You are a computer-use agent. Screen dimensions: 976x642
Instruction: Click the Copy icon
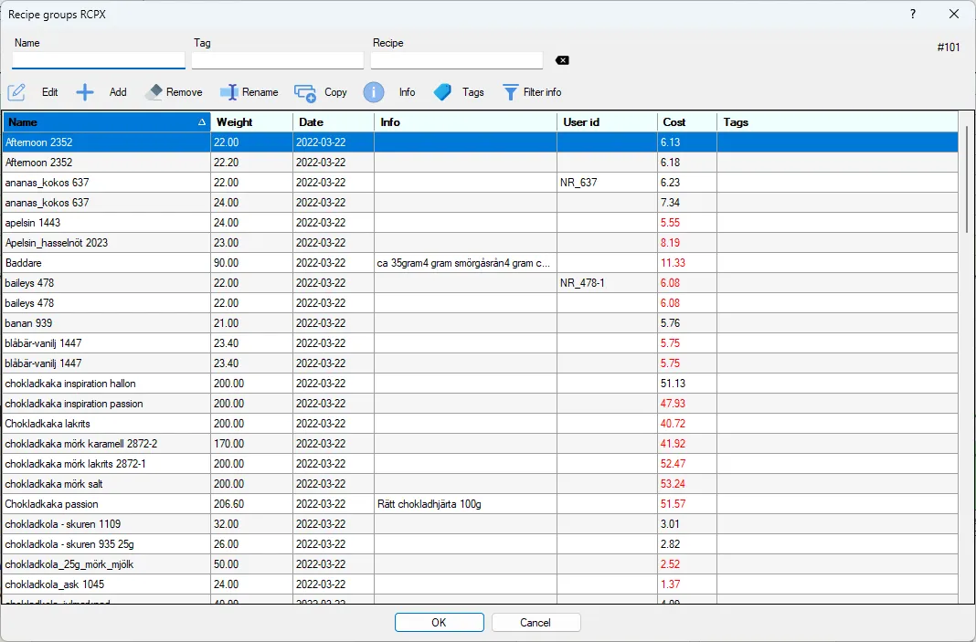(x=305, y=92)
